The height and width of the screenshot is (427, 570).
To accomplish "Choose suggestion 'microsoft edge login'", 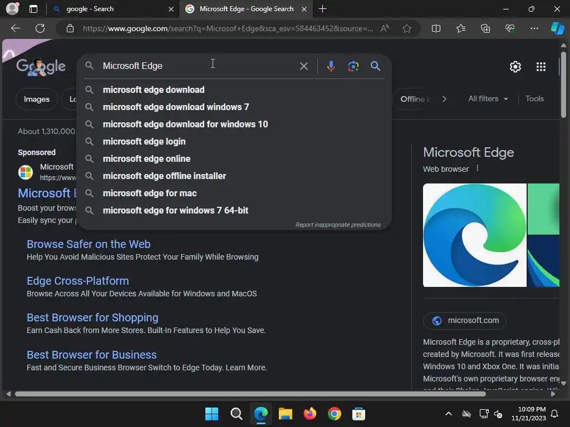I will [x=234, y=141].
